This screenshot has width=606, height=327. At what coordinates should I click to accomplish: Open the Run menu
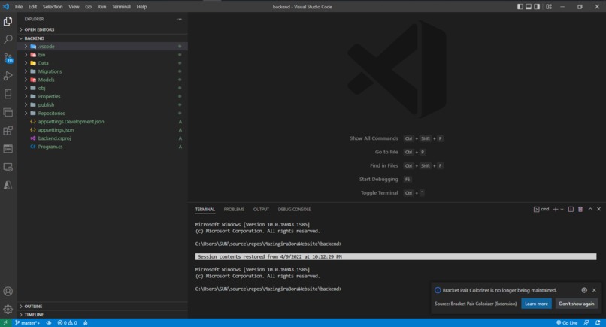click(x=102, y=7)
